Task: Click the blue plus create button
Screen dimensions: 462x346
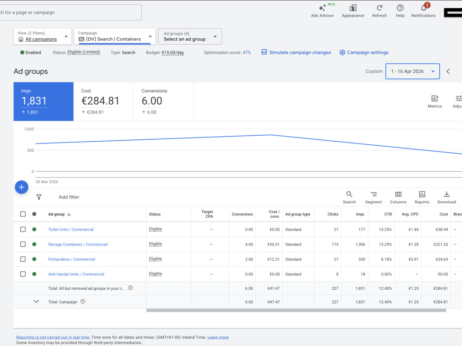Action: [x=22, y=187]
